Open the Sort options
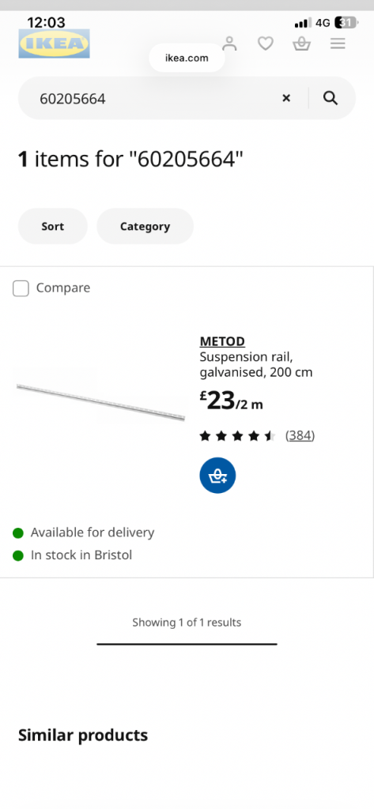The image size is (374, 809). point(53,227)
